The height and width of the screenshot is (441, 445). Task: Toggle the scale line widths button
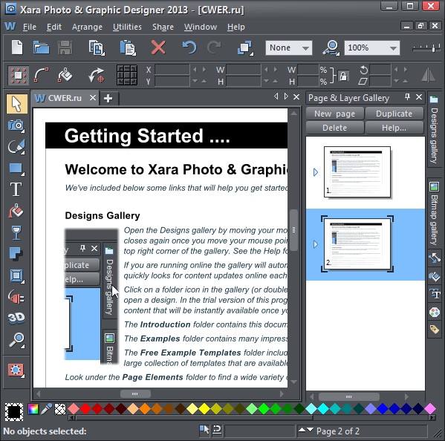pyautogui.click(x=65, y=75)
